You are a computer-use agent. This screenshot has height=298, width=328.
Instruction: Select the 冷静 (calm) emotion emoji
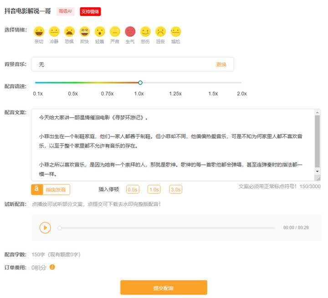point(54,31)
